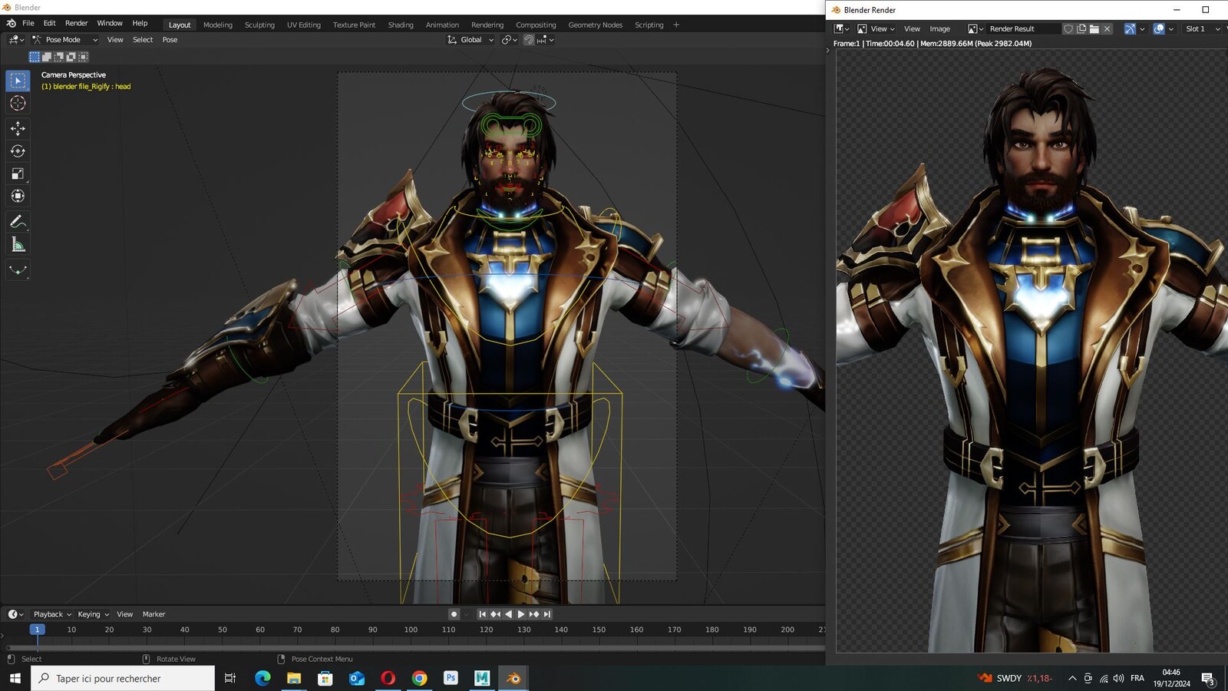The width and height of the screenshot is (1228, 691).
Task: Set selection mode to subtract
Action: (59, 57)
